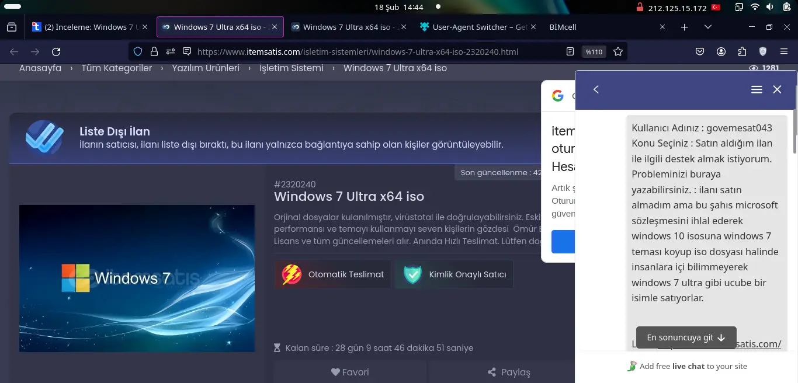
Task: Toggle reader view icon
Action: point(570,51)
